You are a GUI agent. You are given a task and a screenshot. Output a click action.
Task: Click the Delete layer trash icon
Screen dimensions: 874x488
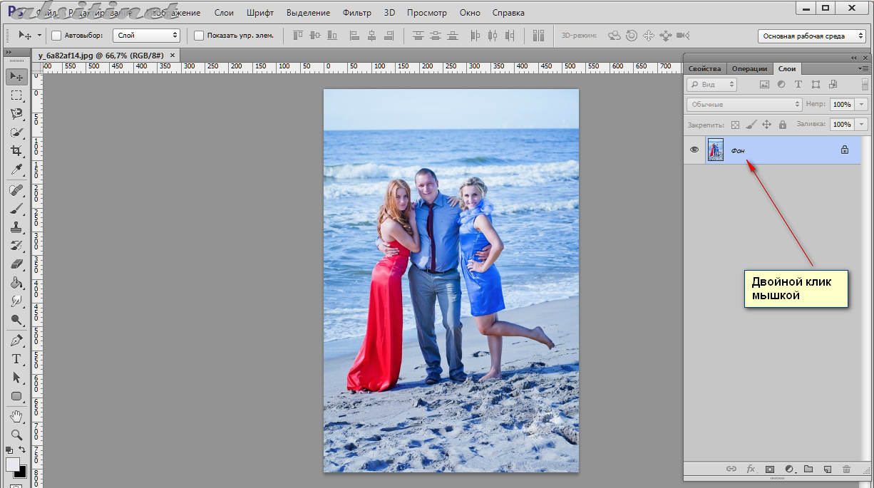point(846,469)
